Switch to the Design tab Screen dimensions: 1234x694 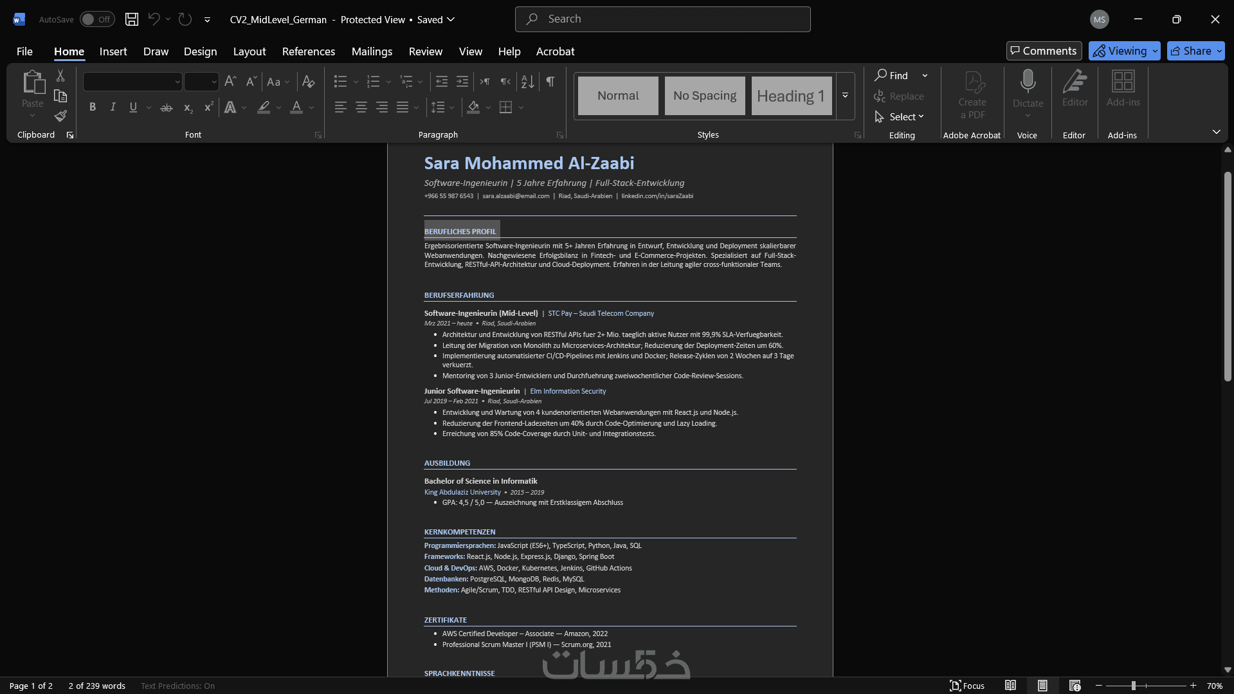[201, 51]
